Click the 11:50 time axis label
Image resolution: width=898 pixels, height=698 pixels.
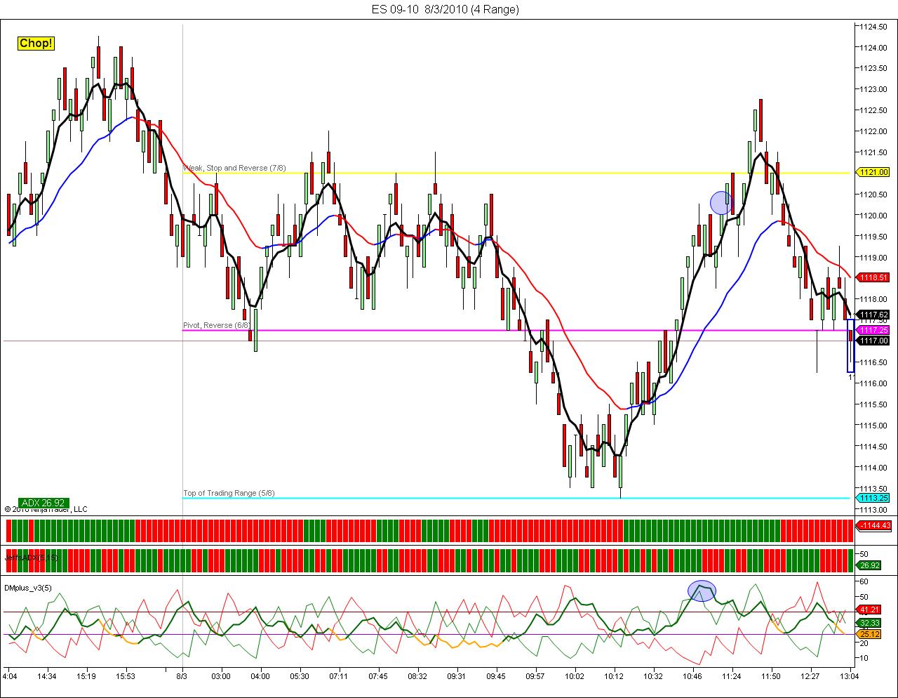[x=771, y=676]
